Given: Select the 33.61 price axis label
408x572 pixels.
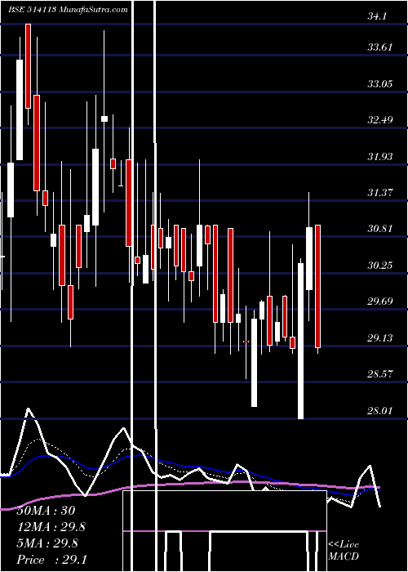Looking at the screenshot, I should coord(380,47).
